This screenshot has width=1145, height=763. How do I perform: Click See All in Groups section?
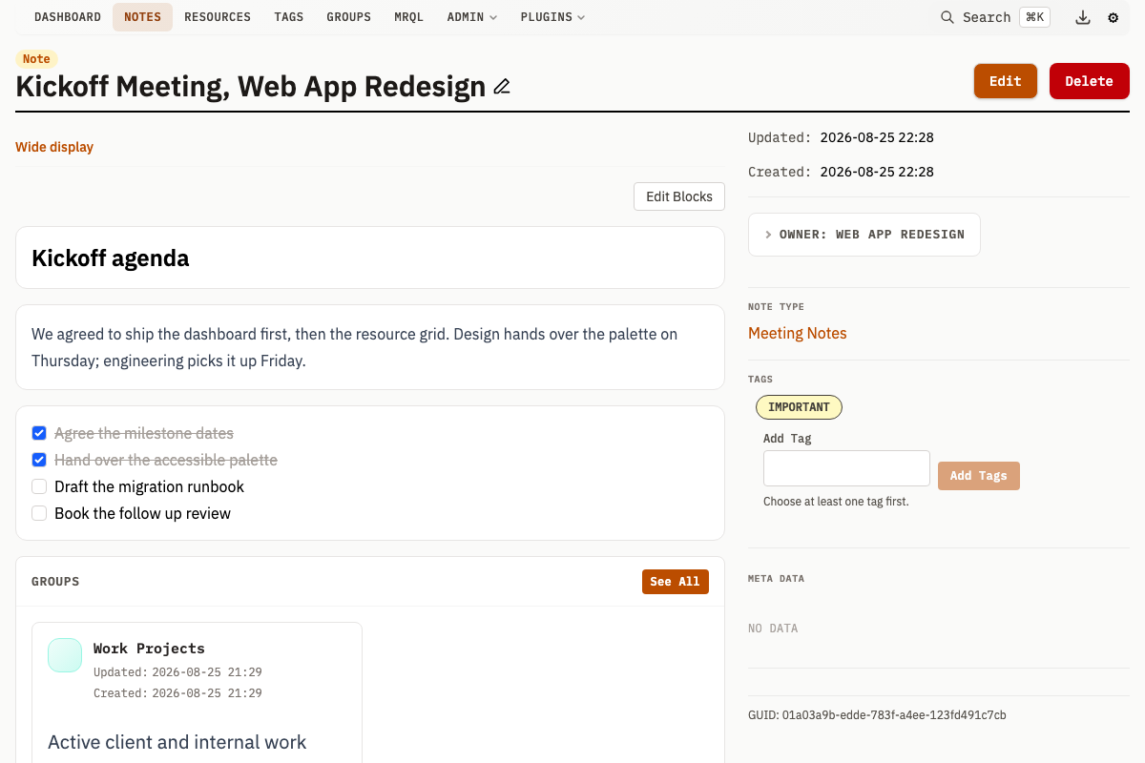click(676, 582)
